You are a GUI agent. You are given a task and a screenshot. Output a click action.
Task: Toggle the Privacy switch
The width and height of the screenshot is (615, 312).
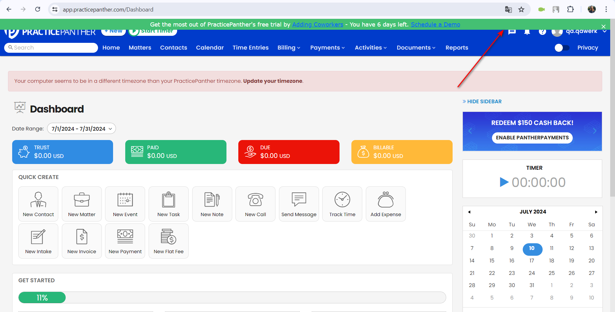pyautogui.click(x=562, y=48)
